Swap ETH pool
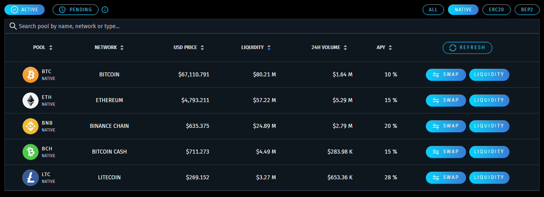Screen dimensions: 544x197 [x=446, y=101]
